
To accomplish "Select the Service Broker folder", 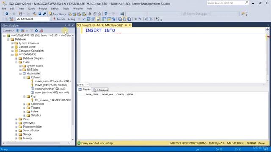I will [x=31, y=130].
